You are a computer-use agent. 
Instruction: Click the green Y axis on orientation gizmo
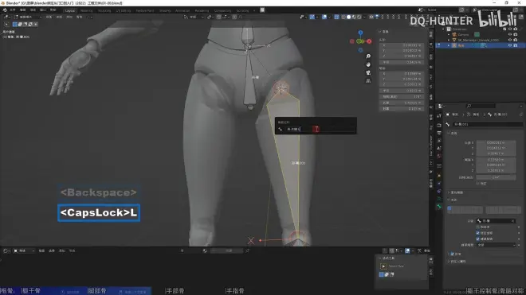[x=359, y=41]
